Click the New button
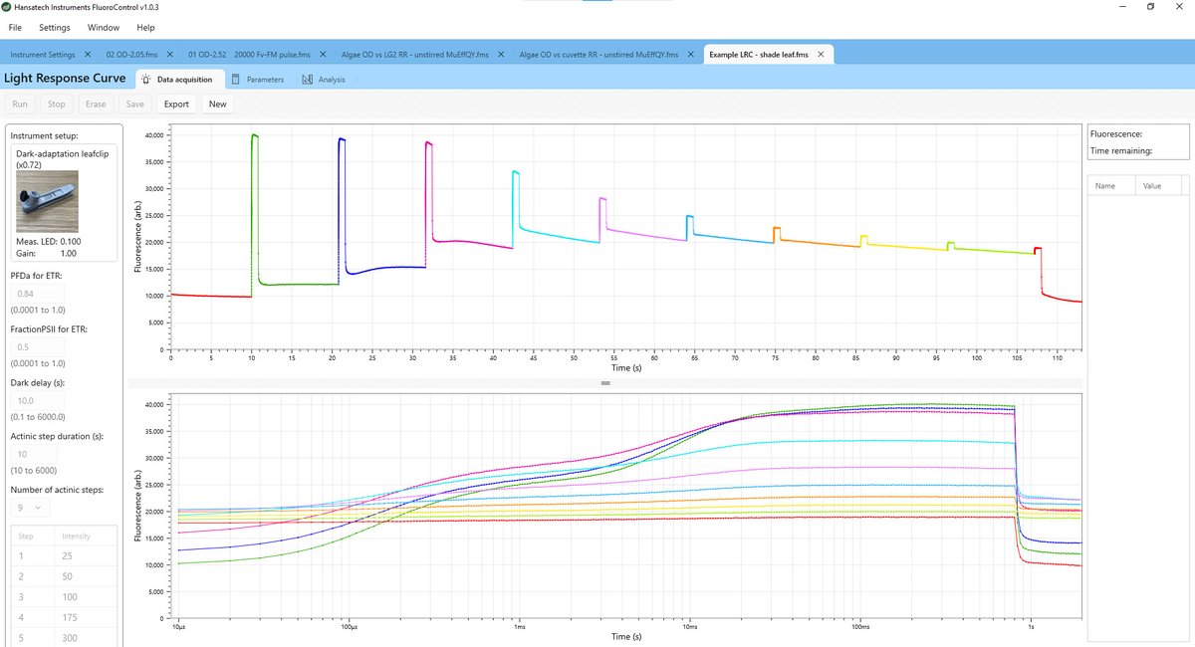 point(217,104)
